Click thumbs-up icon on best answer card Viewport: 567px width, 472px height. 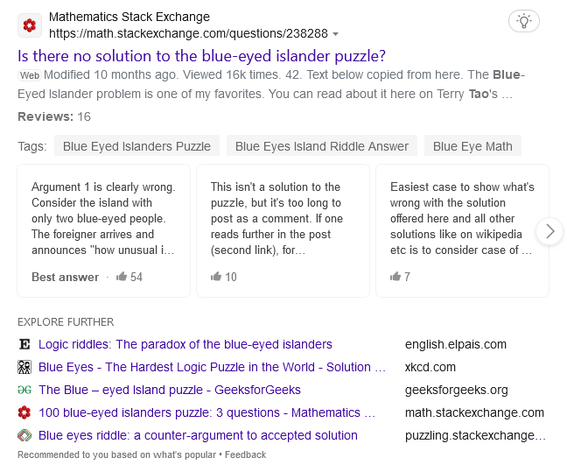point(122,277)
